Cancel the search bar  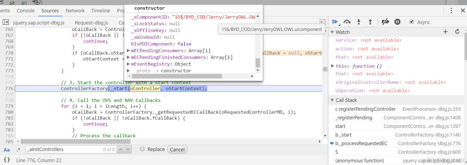click(177, 149)
